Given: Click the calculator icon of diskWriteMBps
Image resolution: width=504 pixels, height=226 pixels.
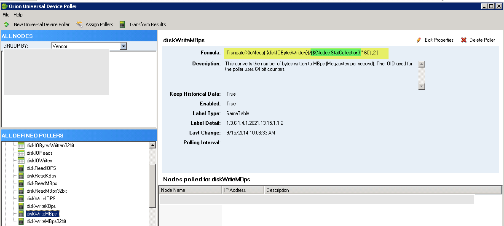Looking at the screenshot, I should [21, 214].
